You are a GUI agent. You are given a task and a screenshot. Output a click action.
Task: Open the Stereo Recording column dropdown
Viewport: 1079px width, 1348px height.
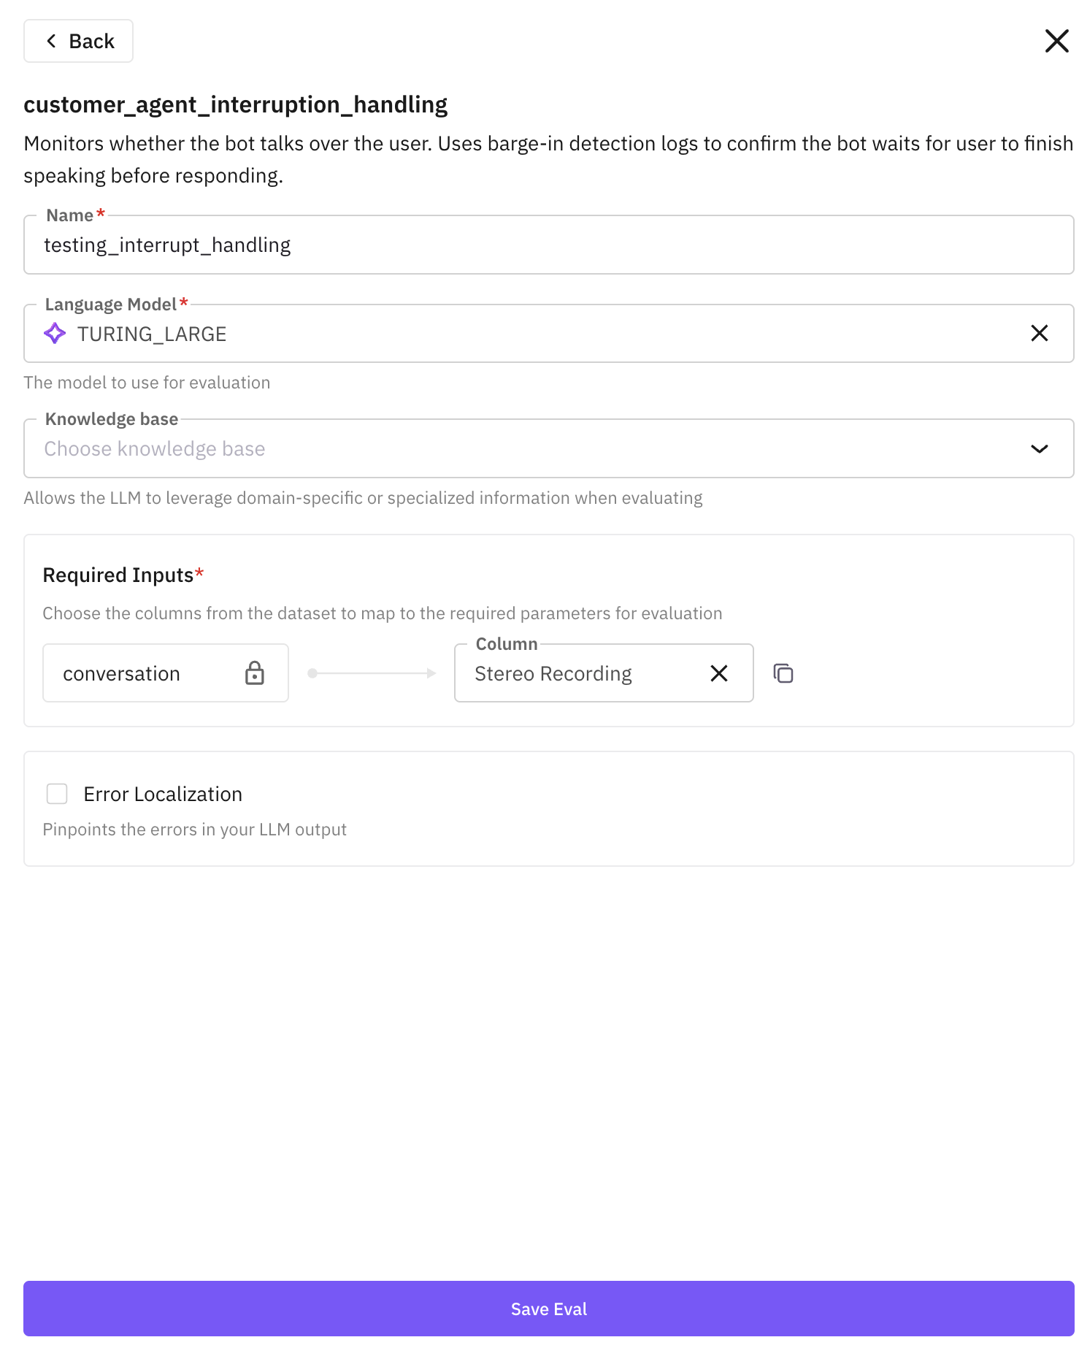tap(577, 673)
